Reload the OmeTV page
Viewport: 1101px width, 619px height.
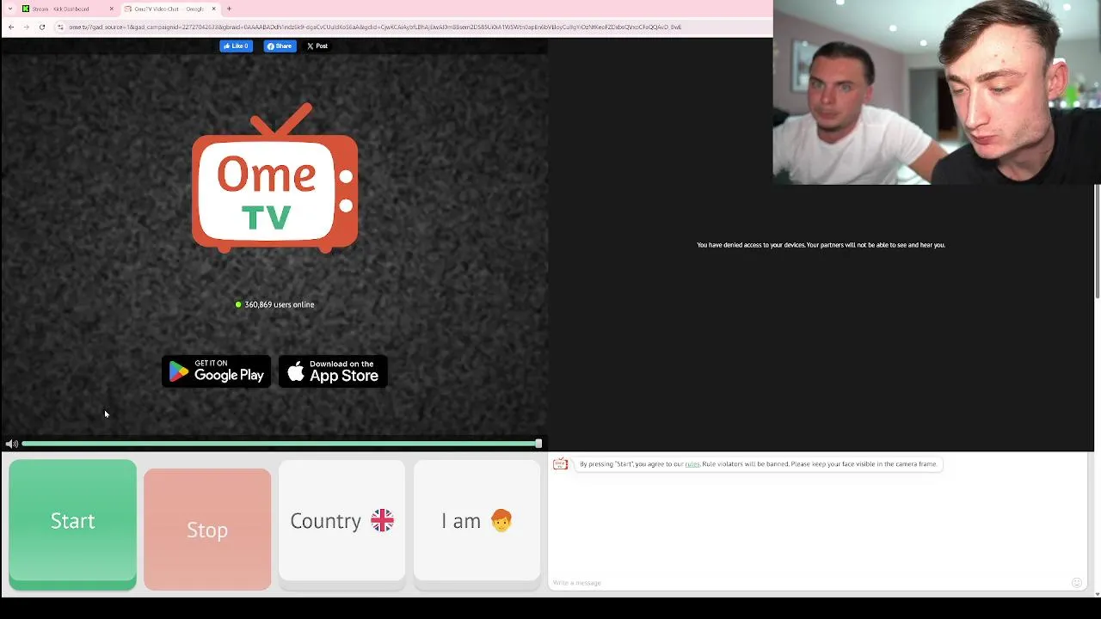click(41, 27)
